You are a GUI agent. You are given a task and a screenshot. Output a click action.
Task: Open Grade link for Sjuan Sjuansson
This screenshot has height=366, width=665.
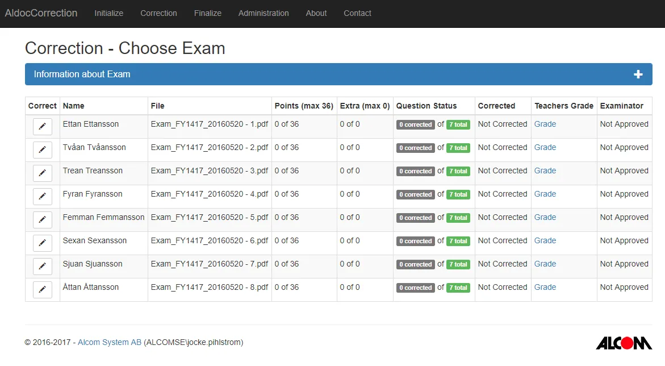[x=545, y=264]
